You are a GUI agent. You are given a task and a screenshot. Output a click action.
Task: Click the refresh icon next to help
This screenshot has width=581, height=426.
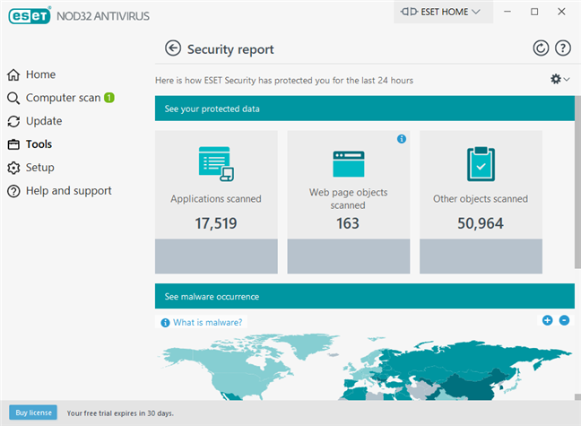tap(541, 48)
